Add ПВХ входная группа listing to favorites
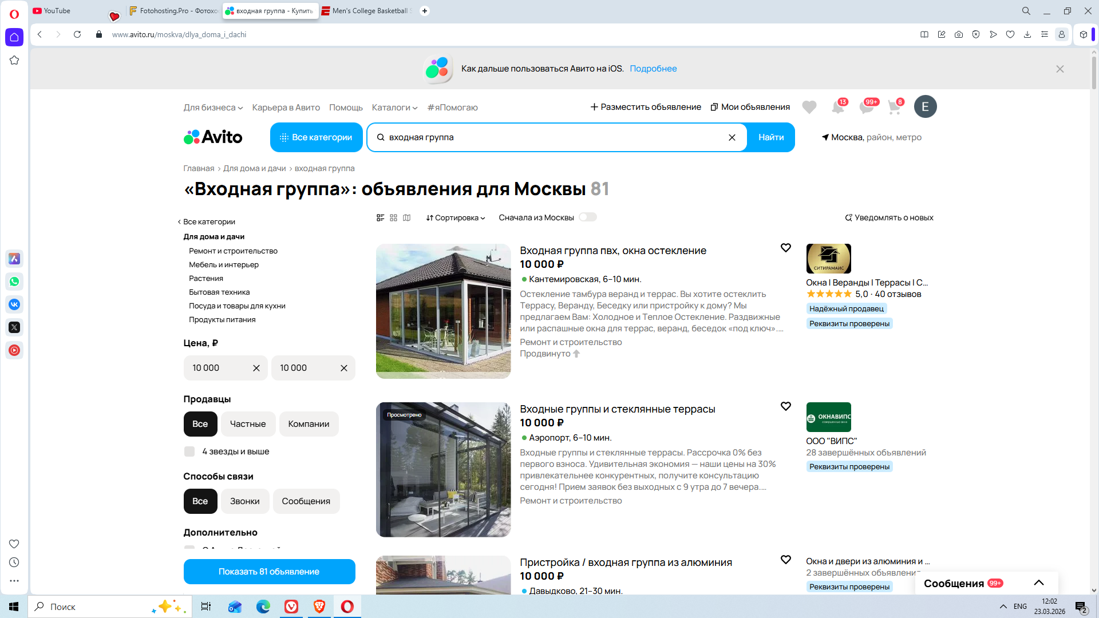The height and width of the screenshot is (618, 1099). pyautogui.click(x=785, y=248)
